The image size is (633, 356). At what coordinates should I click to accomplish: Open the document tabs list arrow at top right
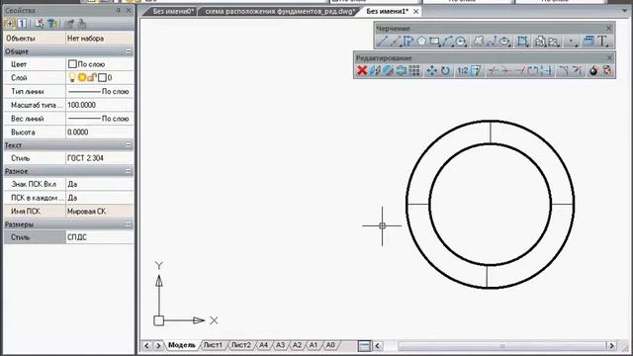click(625, 11)
